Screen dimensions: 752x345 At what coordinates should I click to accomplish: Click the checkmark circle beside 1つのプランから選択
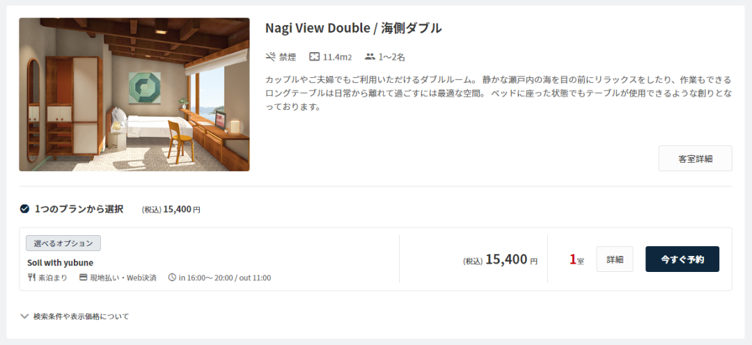click(24, 209)
